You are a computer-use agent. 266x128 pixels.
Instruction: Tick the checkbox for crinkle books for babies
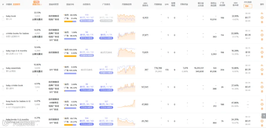tap(3, 37)
